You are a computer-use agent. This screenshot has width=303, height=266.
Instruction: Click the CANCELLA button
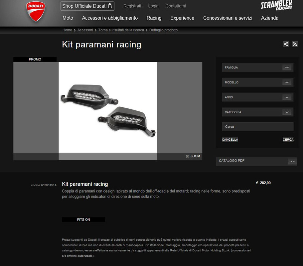(x=230, y=139)
